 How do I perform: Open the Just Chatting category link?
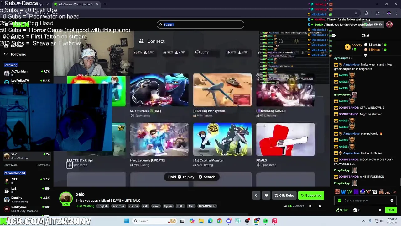[x=85, y=206]
